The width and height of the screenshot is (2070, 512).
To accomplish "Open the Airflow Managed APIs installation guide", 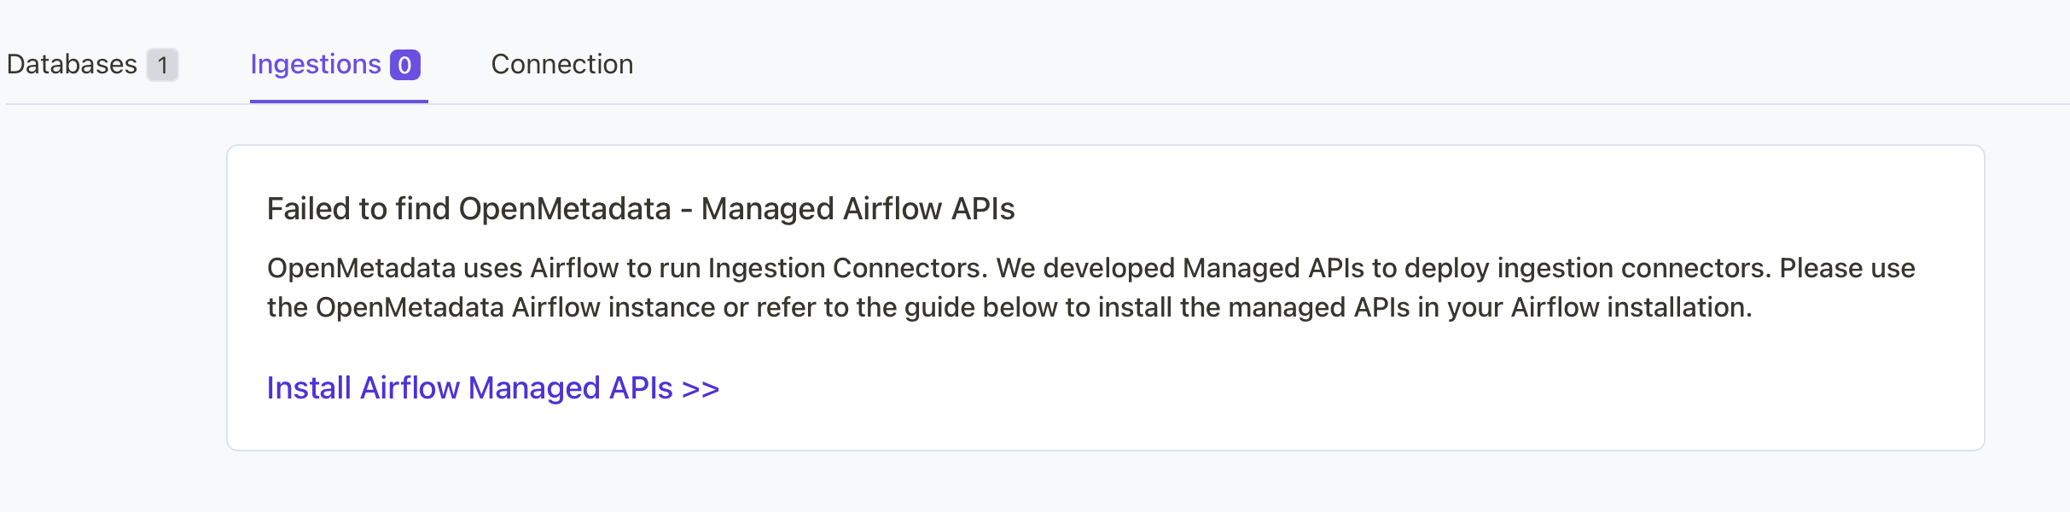I will [491, 387].
